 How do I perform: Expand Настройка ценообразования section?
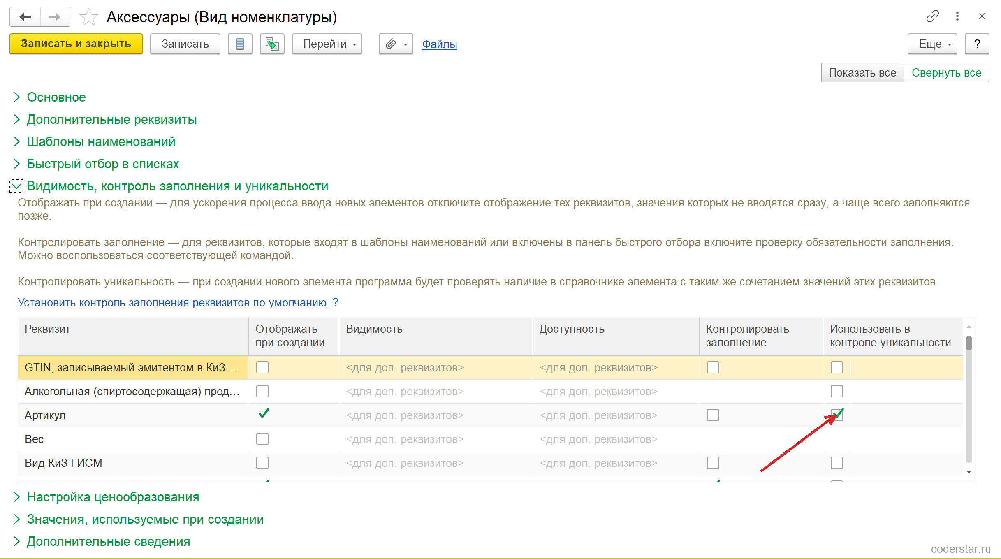[113, 497]
